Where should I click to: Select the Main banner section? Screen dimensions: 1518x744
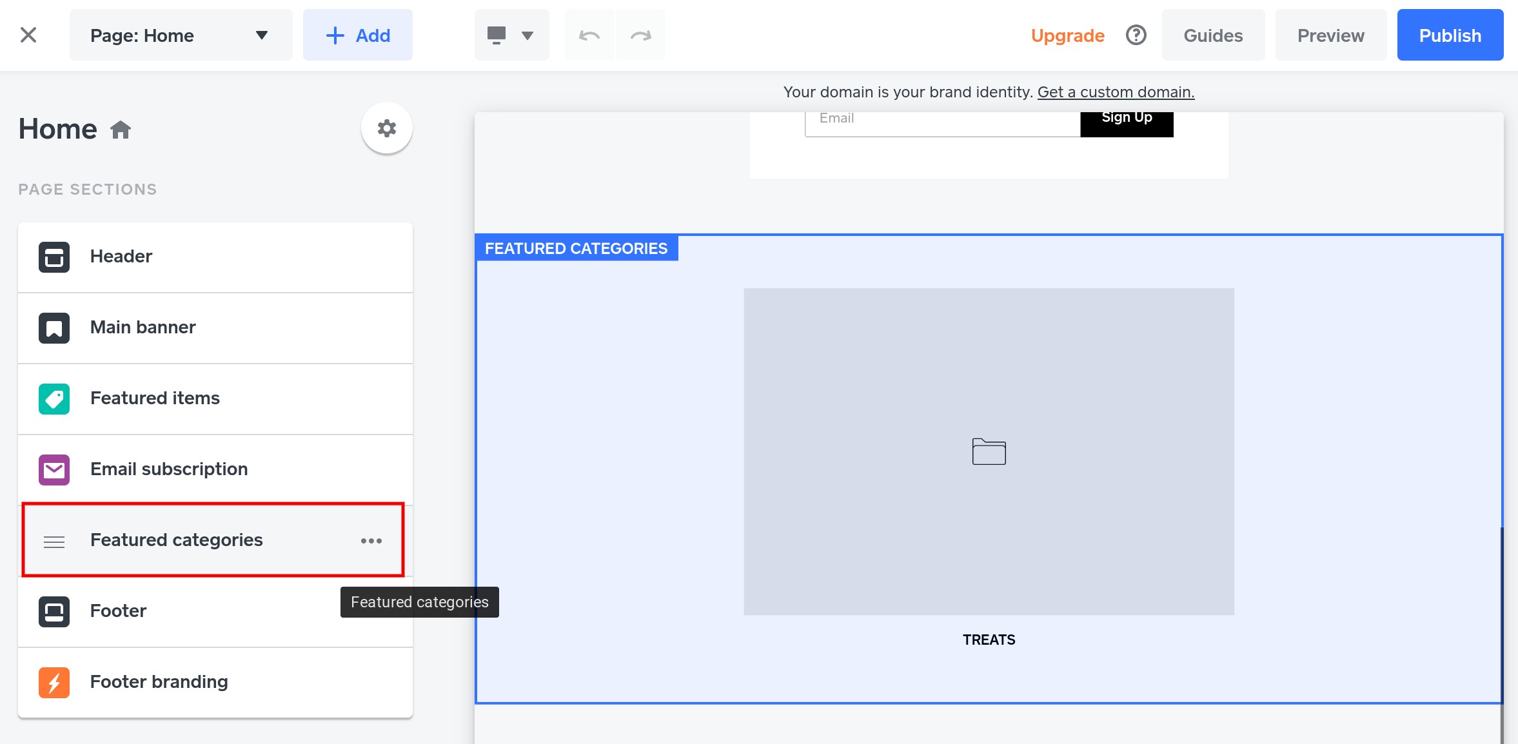click(143, 328)
